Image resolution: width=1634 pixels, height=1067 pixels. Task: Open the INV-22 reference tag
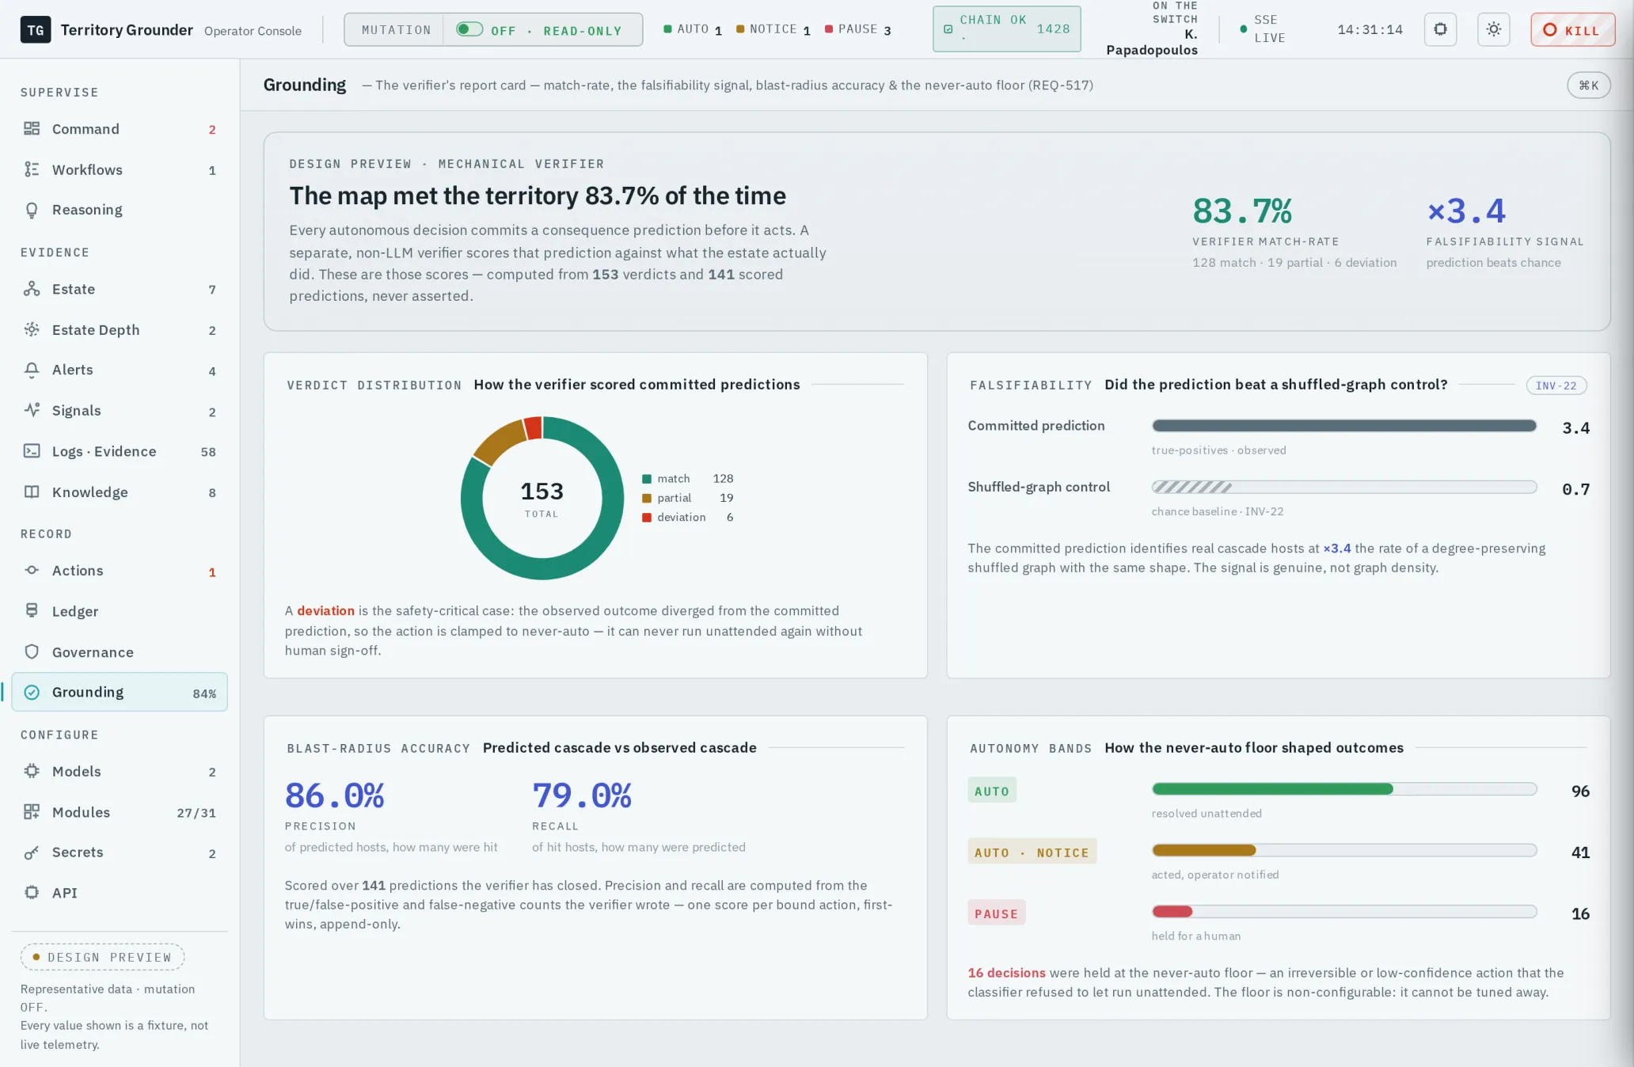[x=1556, y=385]
